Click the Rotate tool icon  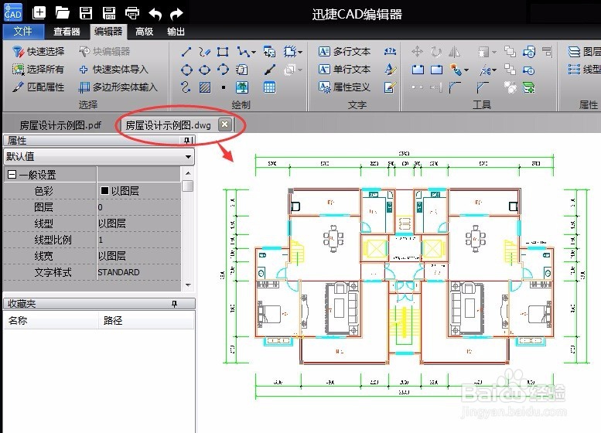(436, 51)
